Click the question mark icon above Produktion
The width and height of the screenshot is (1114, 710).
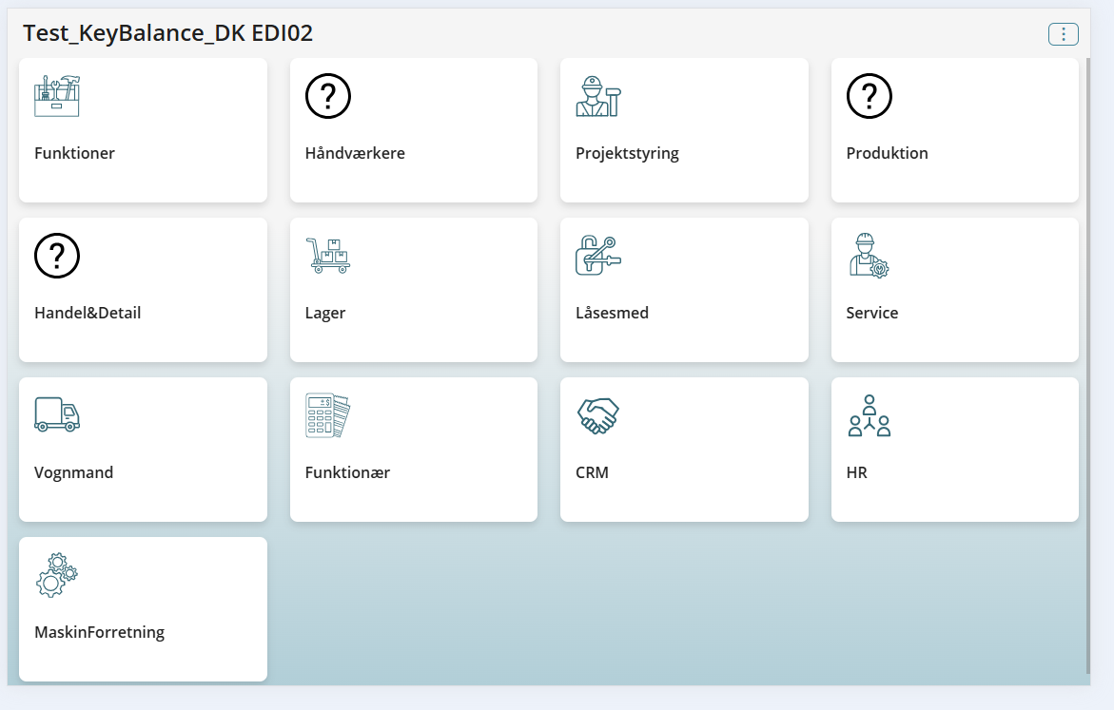click(869, 95)
